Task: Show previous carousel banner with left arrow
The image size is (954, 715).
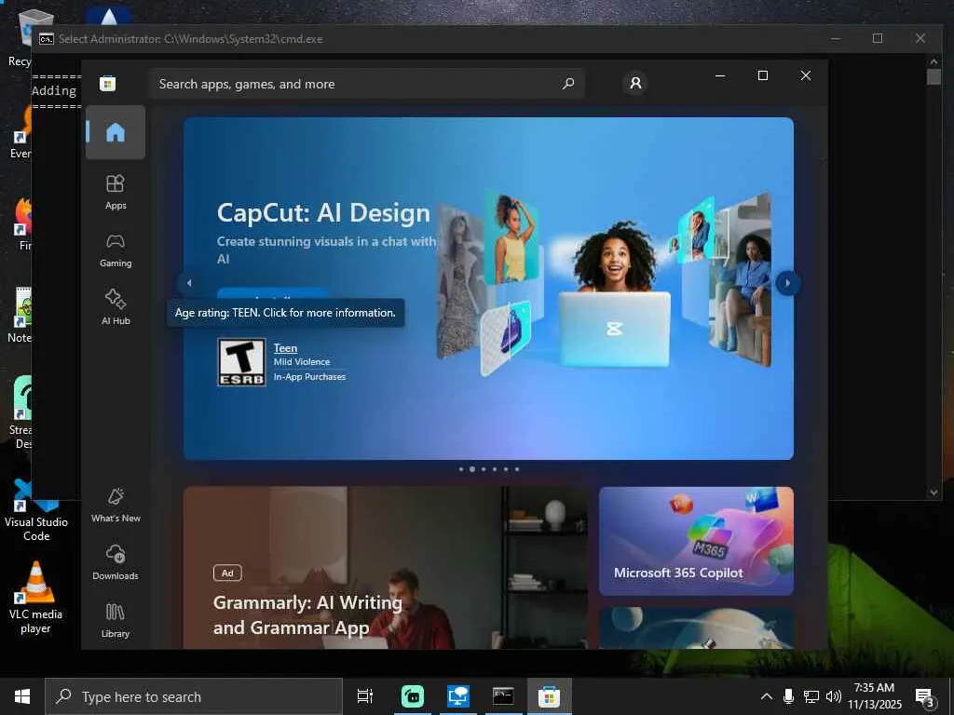Action: [x=189, y=283]
